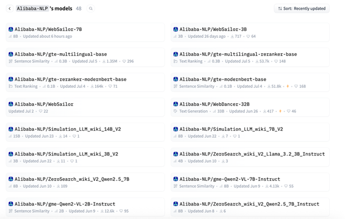
Task: Open Simulation_LLM_wiki_14B_V2 model
Action: coord(85,132)
